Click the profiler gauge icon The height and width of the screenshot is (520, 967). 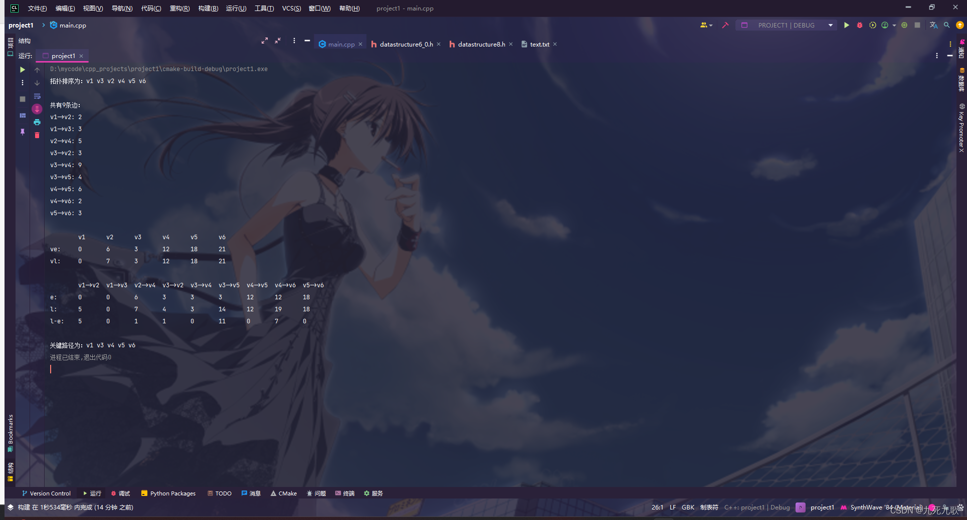tap(885, 25)
